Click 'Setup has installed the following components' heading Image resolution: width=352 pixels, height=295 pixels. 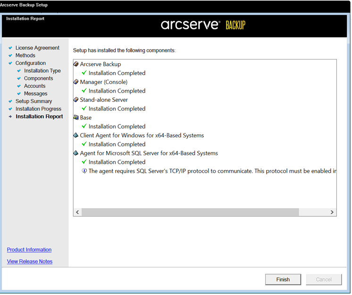[x=124, y=51]
